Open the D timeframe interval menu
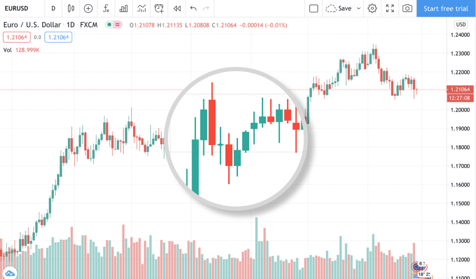This screenshot has height=279, width=476. (x=53, y=8)
